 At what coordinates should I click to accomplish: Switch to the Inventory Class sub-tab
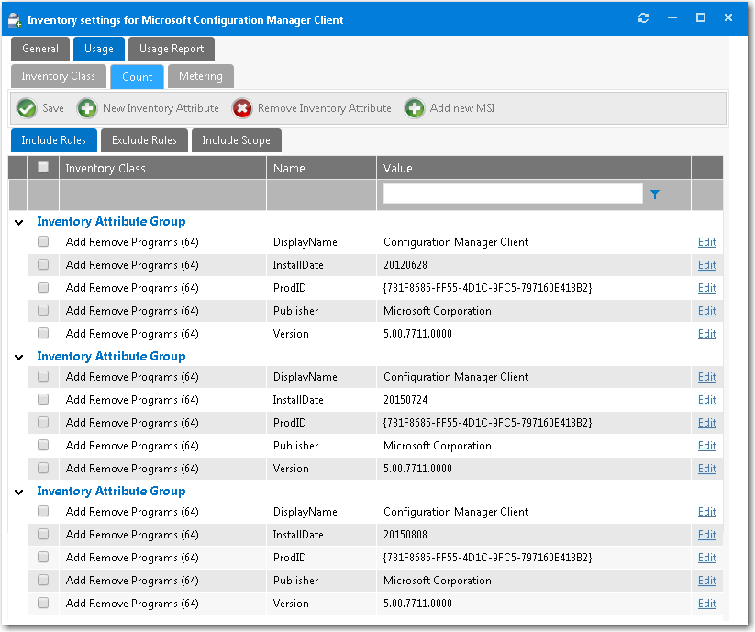pos(59,76)
